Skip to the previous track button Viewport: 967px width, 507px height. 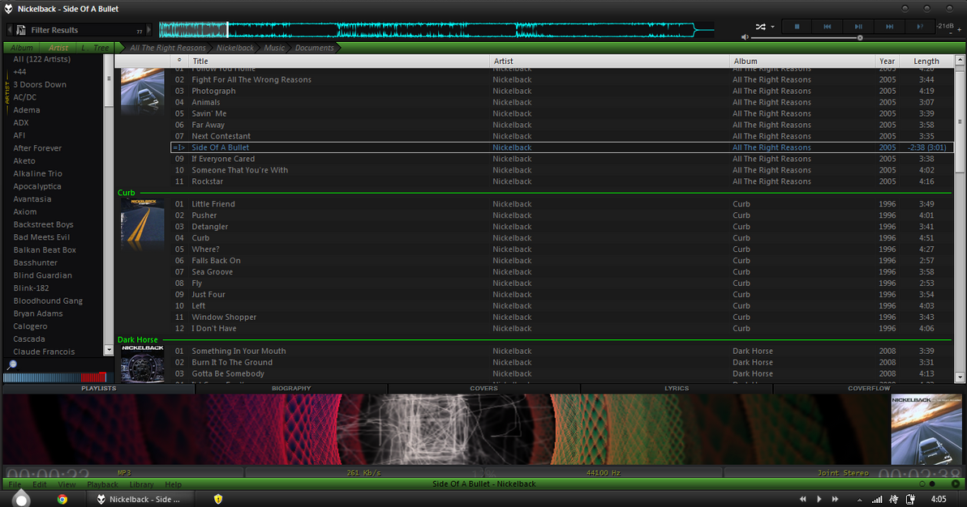[x=827, y=27]
